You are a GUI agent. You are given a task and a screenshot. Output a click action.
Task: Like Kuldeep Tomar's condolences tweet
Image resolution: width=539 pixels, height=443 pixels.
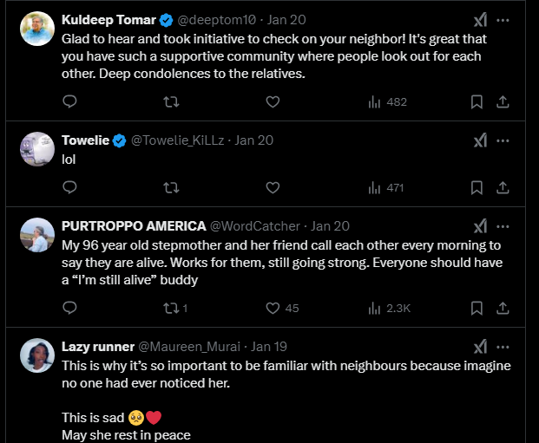click(x=273, y=101)
